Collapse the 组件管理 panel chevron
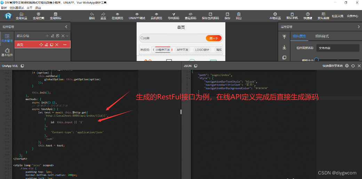Viewport: 362px width, 179px height. click(66, 27)
